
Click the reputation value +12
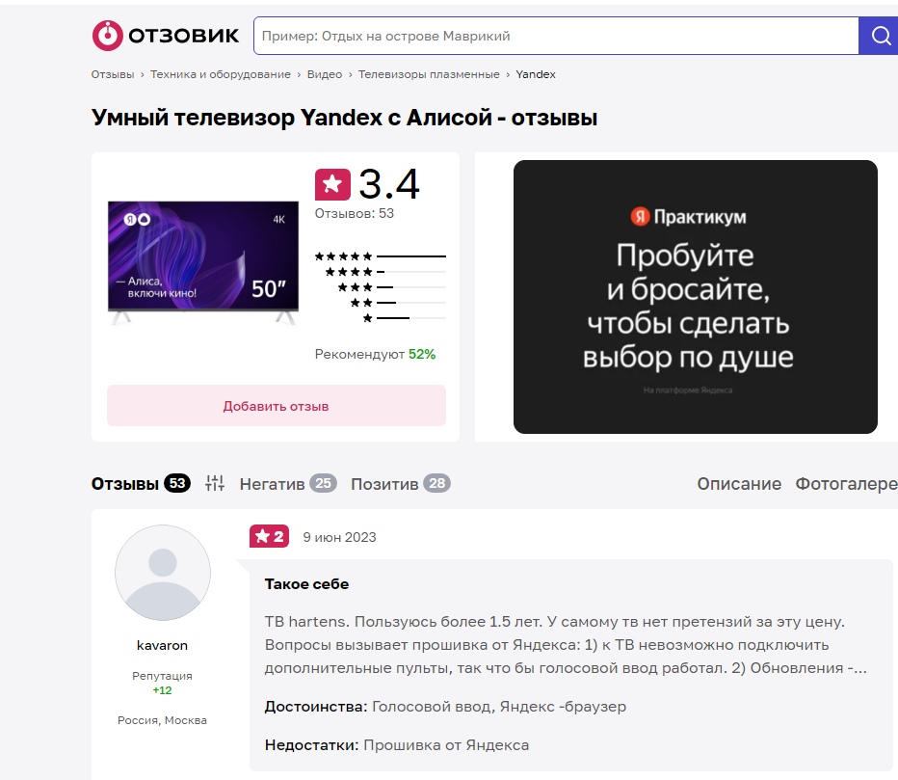pos(162,690)
